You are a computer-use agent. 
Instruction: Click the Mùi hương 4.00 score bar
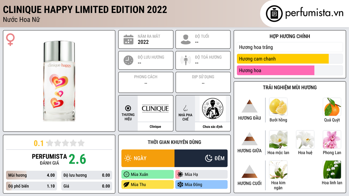tap(31, 175)
